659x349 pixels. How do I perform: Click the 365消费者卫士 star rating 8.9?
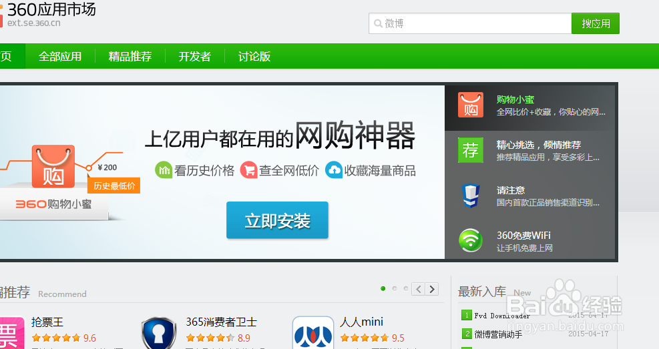(x=218, y=338)
